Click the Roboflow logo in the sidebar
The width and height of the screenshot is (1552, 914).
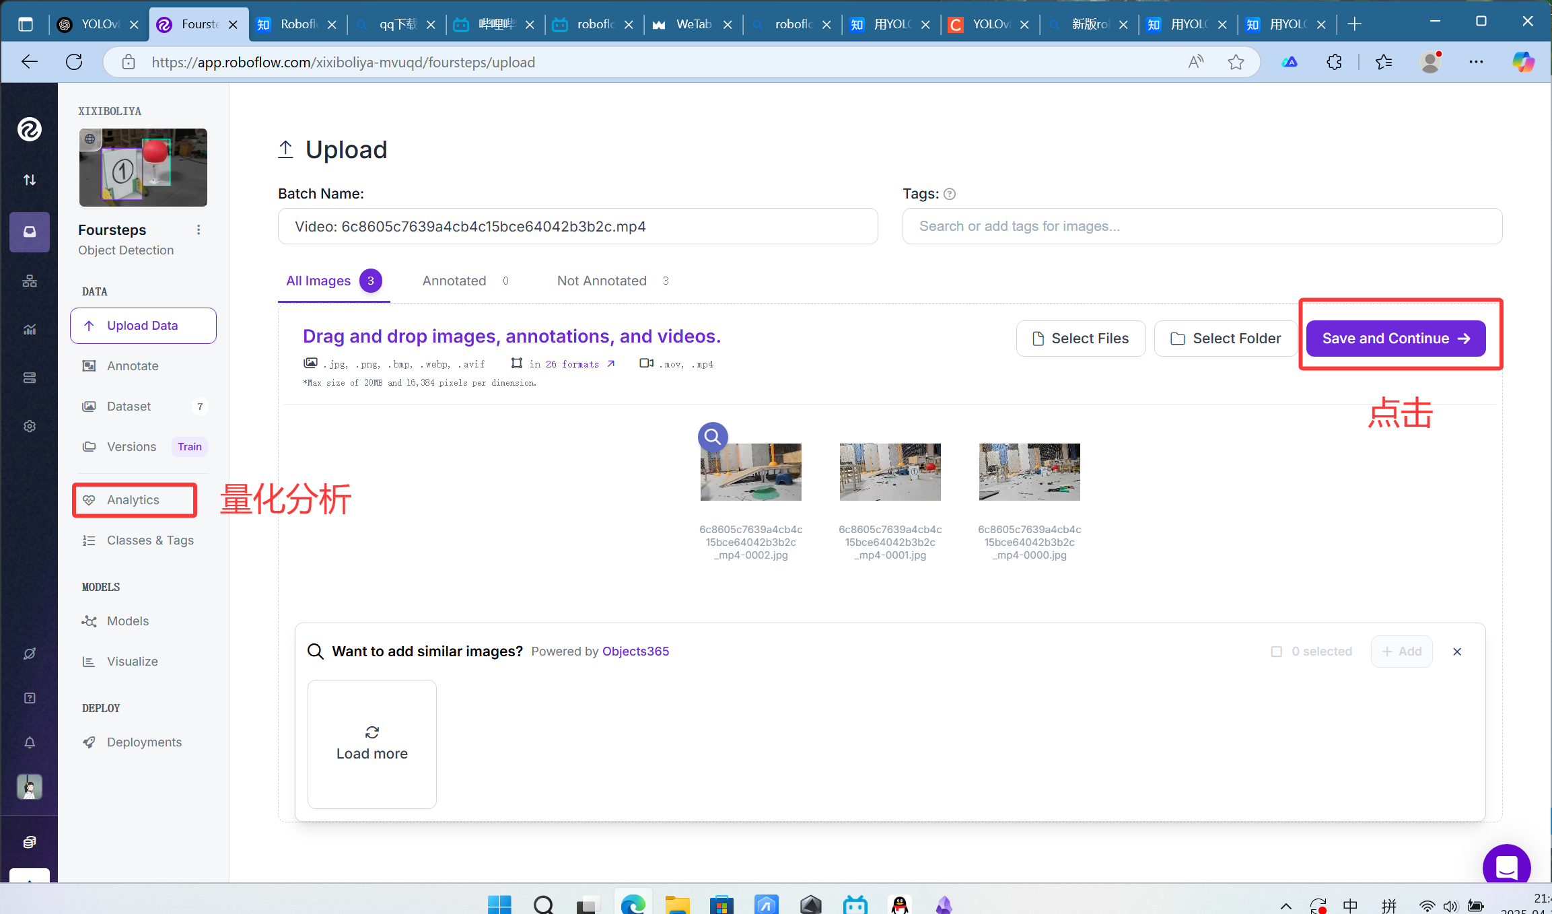tap(29, 129)
